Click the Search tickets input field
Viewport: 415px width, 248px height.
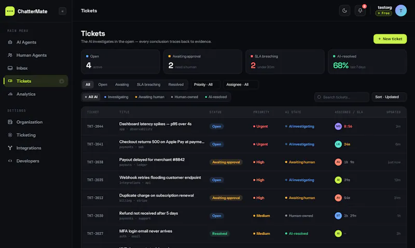(342, 97)
